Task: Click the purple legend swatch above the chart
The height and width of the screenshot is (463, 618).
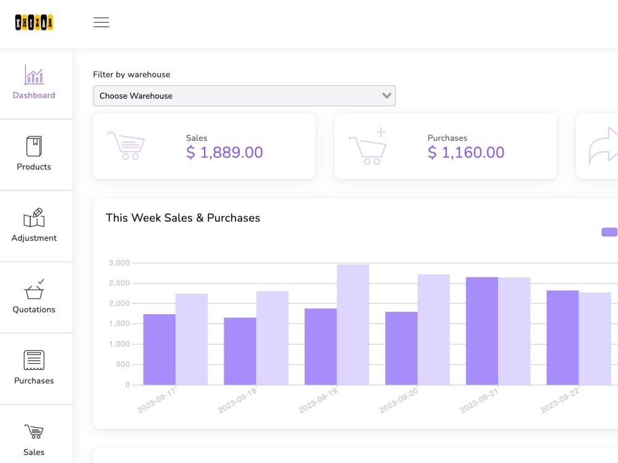Action: pos(609,231)
